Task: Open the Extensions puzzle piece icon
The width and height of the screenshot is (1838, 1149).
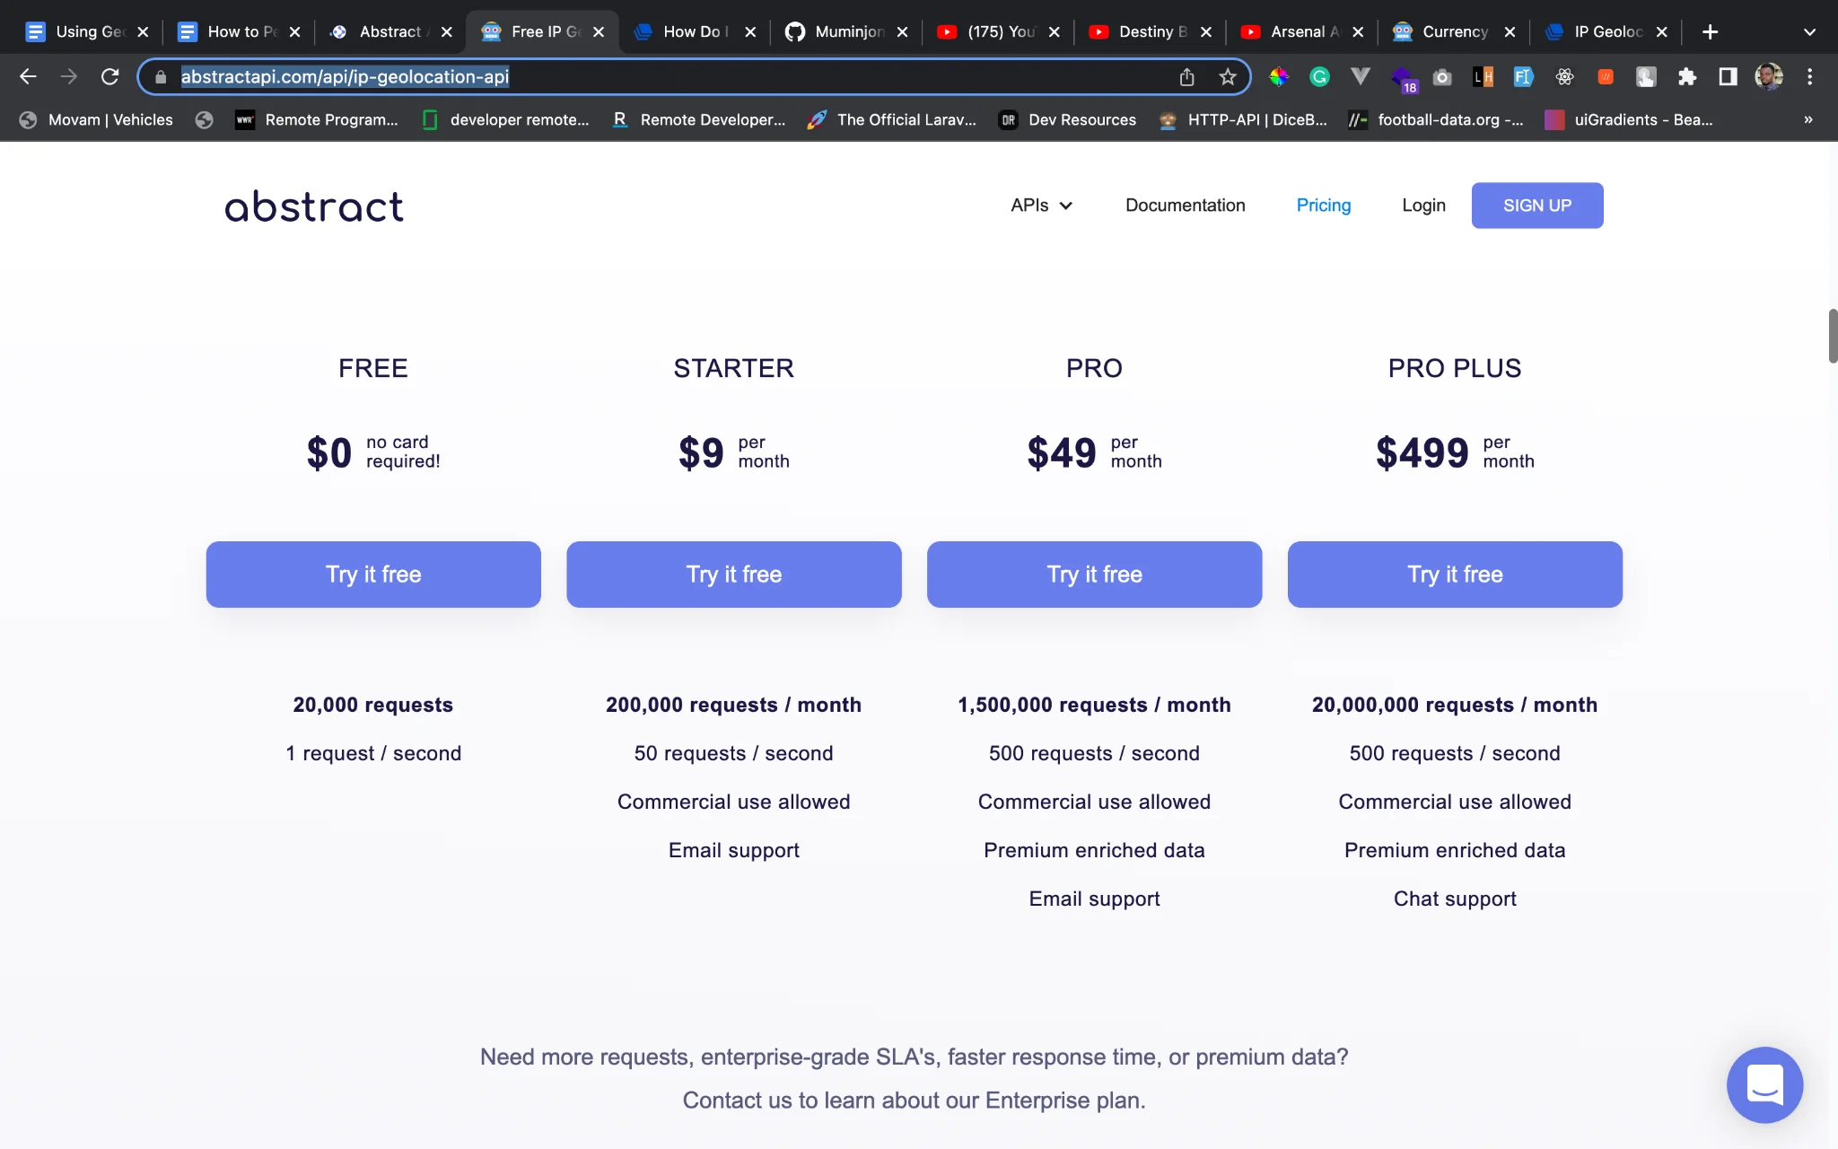Action: point(1687,77)
